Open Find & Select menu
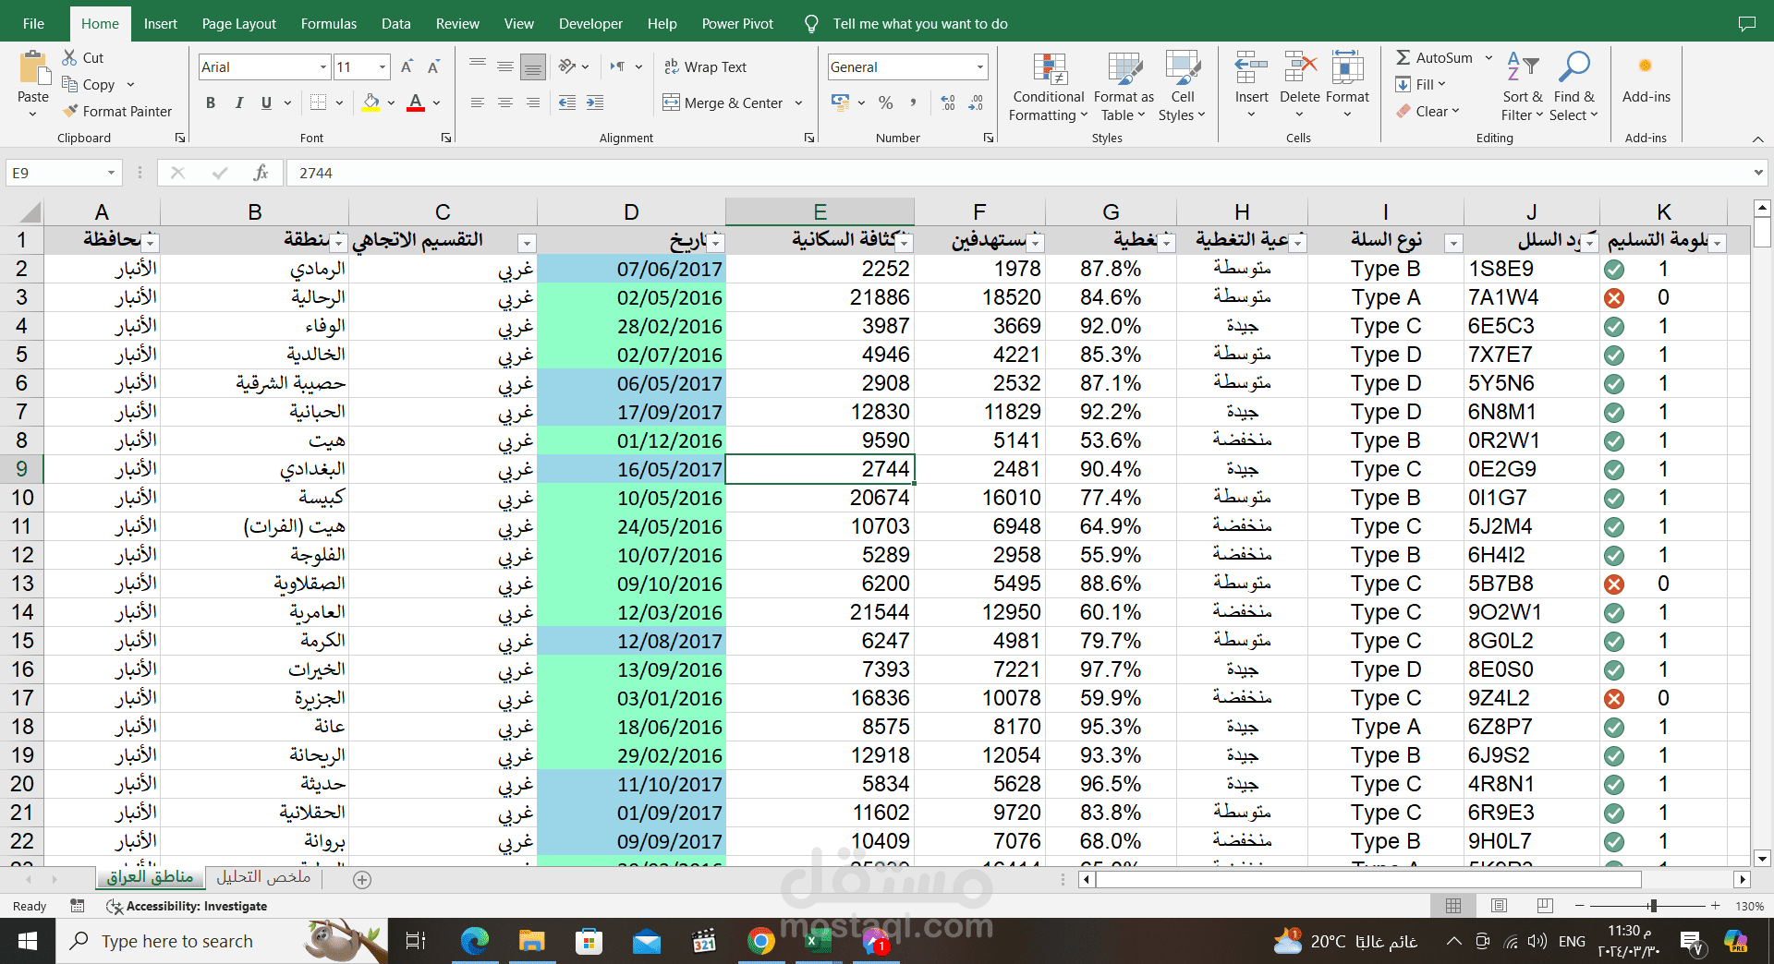This screenshot has height=964, width=1774. (x=1574, y=88)
